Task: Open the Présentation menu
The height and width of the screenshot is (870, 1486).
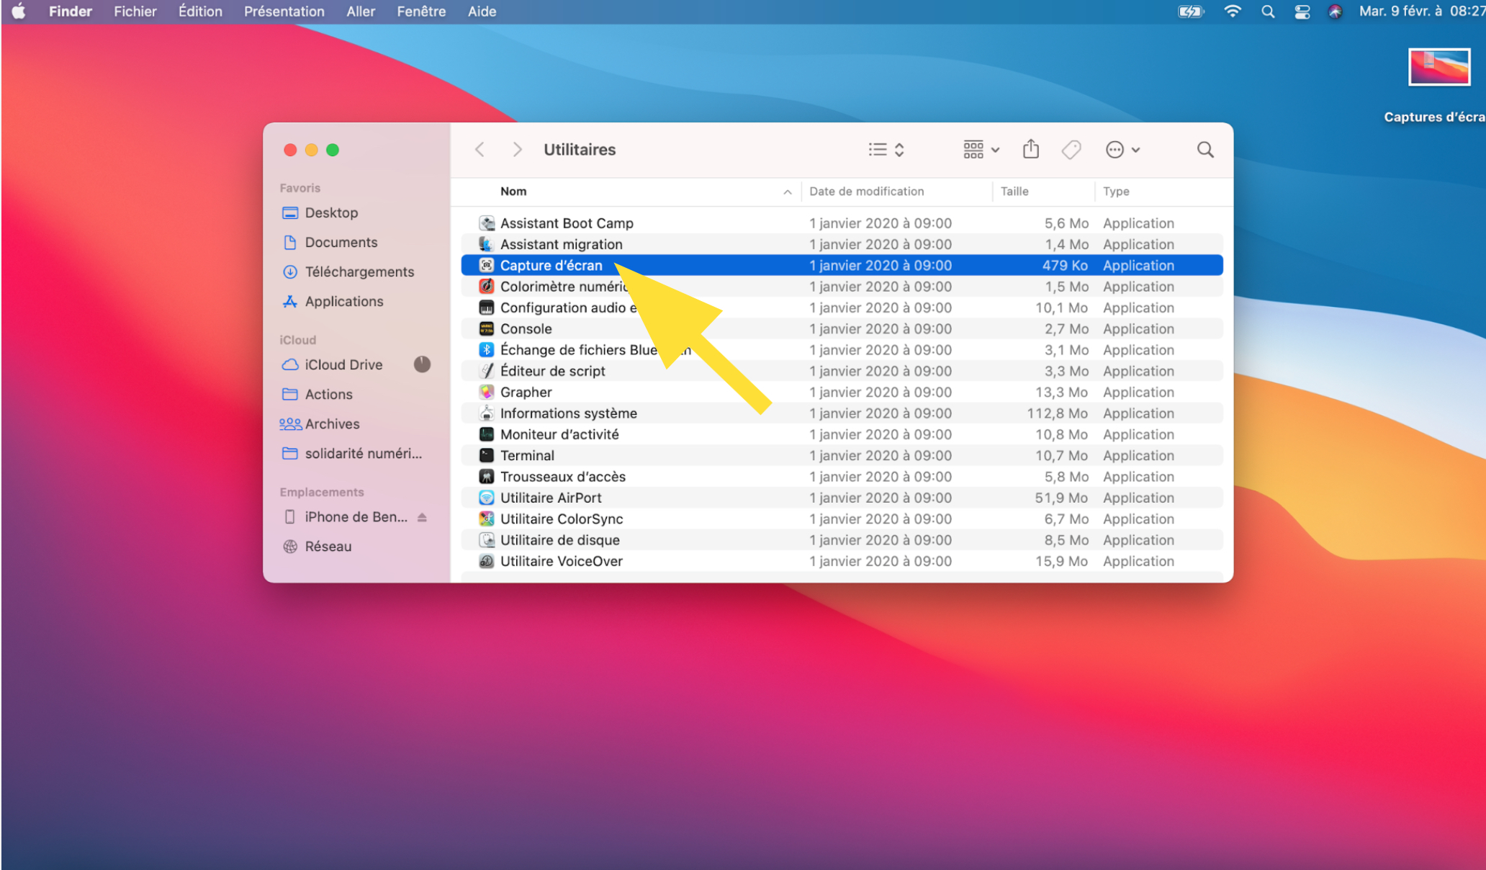Action: point(284,12)
